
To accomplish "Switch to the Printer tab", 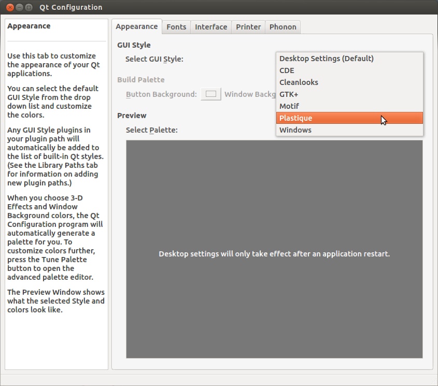I will pos(248,27).
